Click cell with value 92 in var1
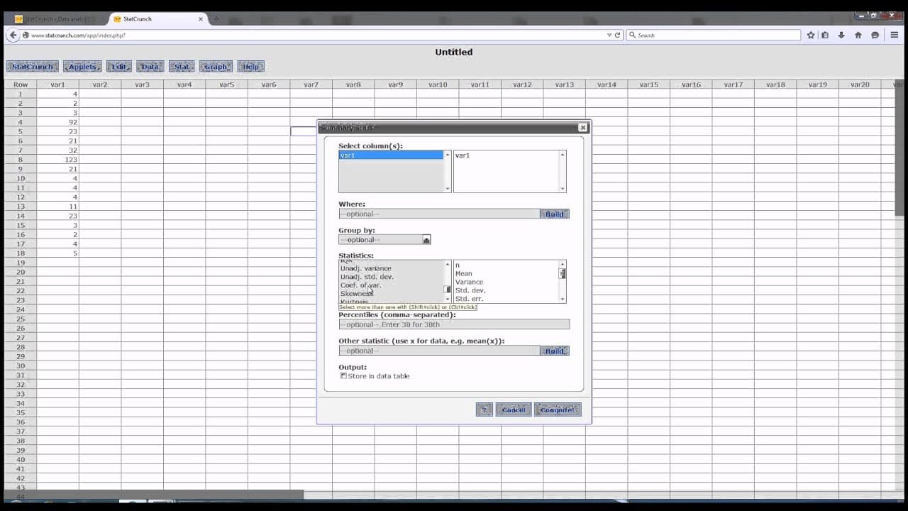The height and width of the screenshot is (511, 908). click(x=58, y=122)
